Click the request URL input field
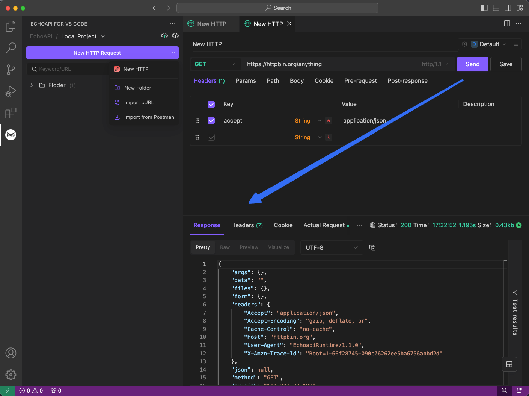The width and height of the screenshot is (529, 396). [330, 64]
